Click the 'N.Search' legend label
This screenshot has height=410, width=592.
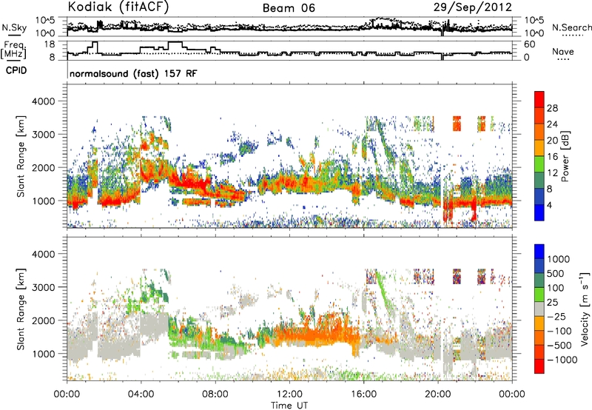point(571,27)
